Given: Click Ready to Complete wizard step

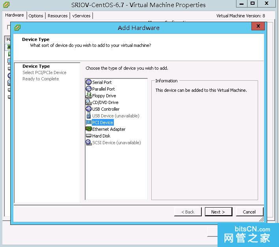Looking at the screenshot, I should 41,79.
